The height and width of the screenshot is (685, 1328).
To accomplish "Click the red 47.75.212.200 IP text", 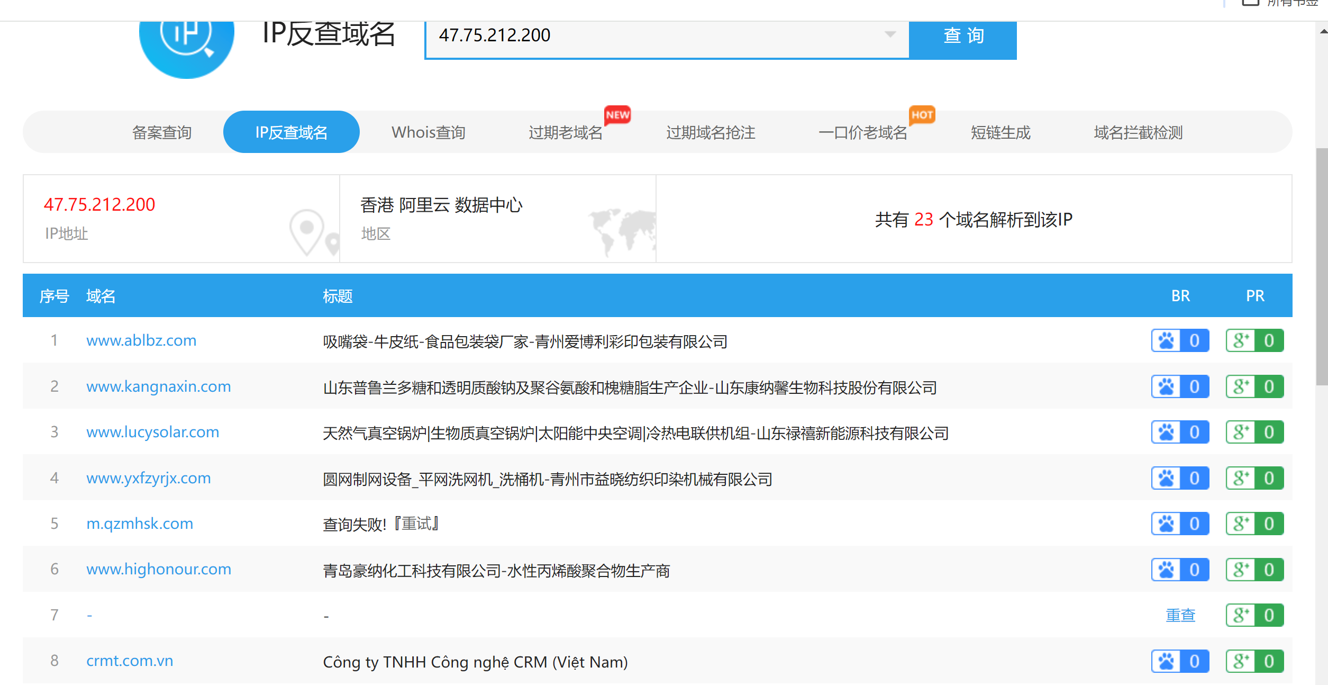I will click(99, 204).
